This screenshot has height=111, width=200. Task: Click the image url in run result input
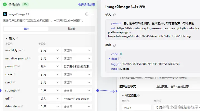(x=154, y=32)
